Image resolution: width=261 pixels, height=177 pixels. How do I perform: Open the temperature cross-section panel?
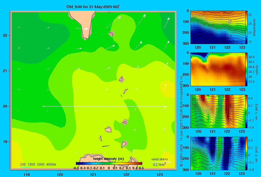pos(218,27)
